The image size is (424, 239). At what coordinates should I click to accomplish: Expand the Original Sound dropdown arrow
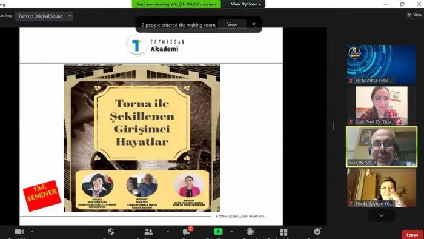(x=70, y=16)
